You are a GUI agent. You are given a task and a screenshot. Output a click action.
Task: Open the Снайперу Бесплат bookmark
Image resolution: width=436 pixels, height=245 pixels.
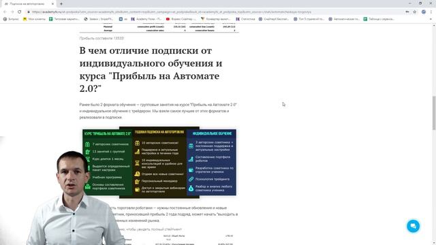click(x=274, y=19)
